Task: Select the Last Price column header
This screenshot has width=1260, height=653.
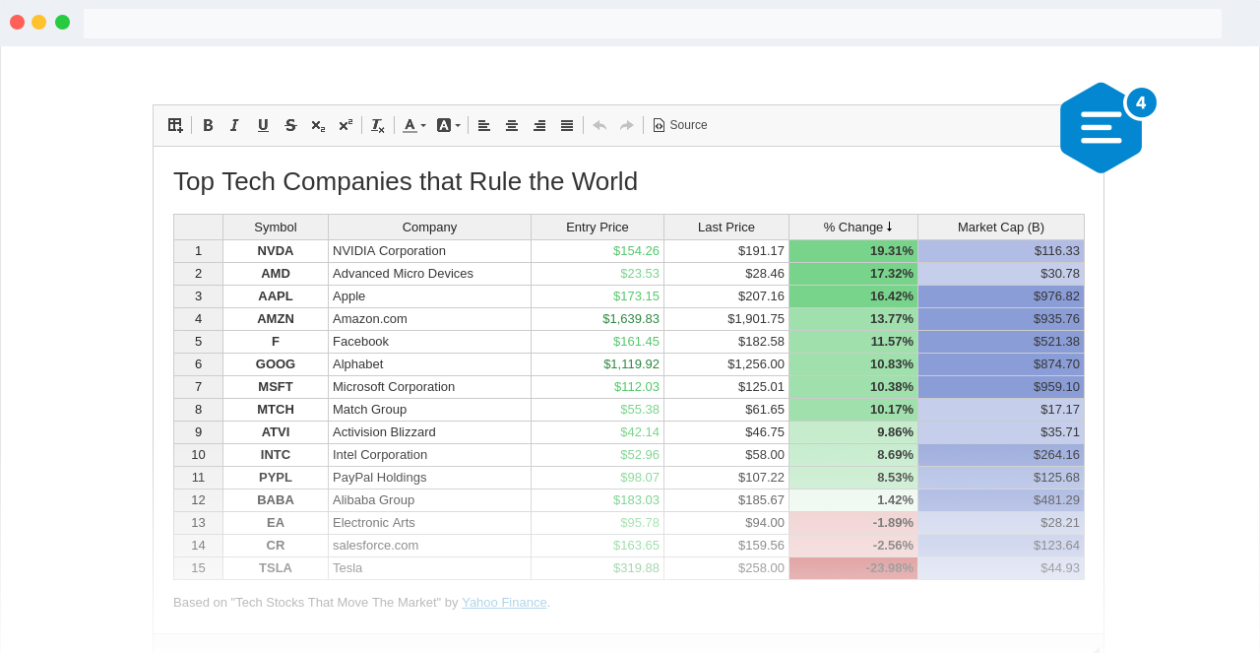Action: (726, 227)
